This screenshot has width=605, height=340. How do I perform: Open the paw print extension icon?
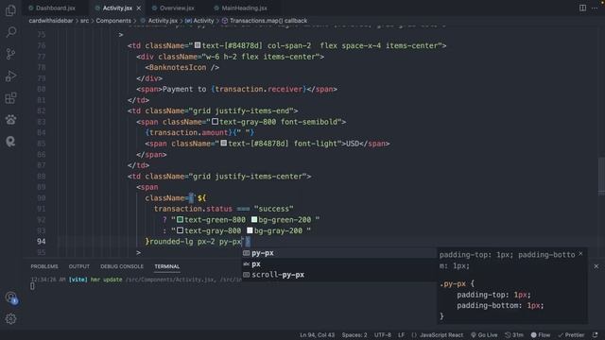pos(10,120)
